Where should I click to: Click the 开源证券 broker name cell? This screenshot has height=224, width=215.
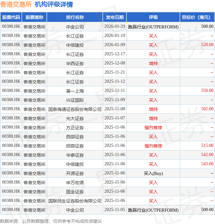tap(75, 173)
